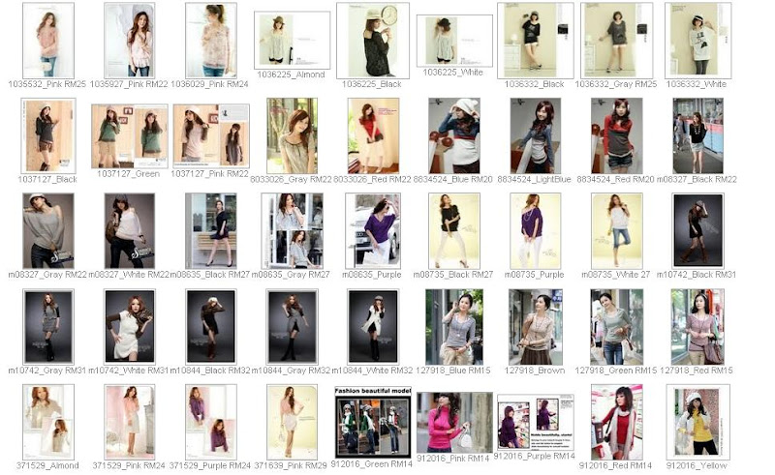Select the 127918_Brown image thumbnail
This screenshot has width=775, height=475.
pyautogui.click(x=536, y=327)
